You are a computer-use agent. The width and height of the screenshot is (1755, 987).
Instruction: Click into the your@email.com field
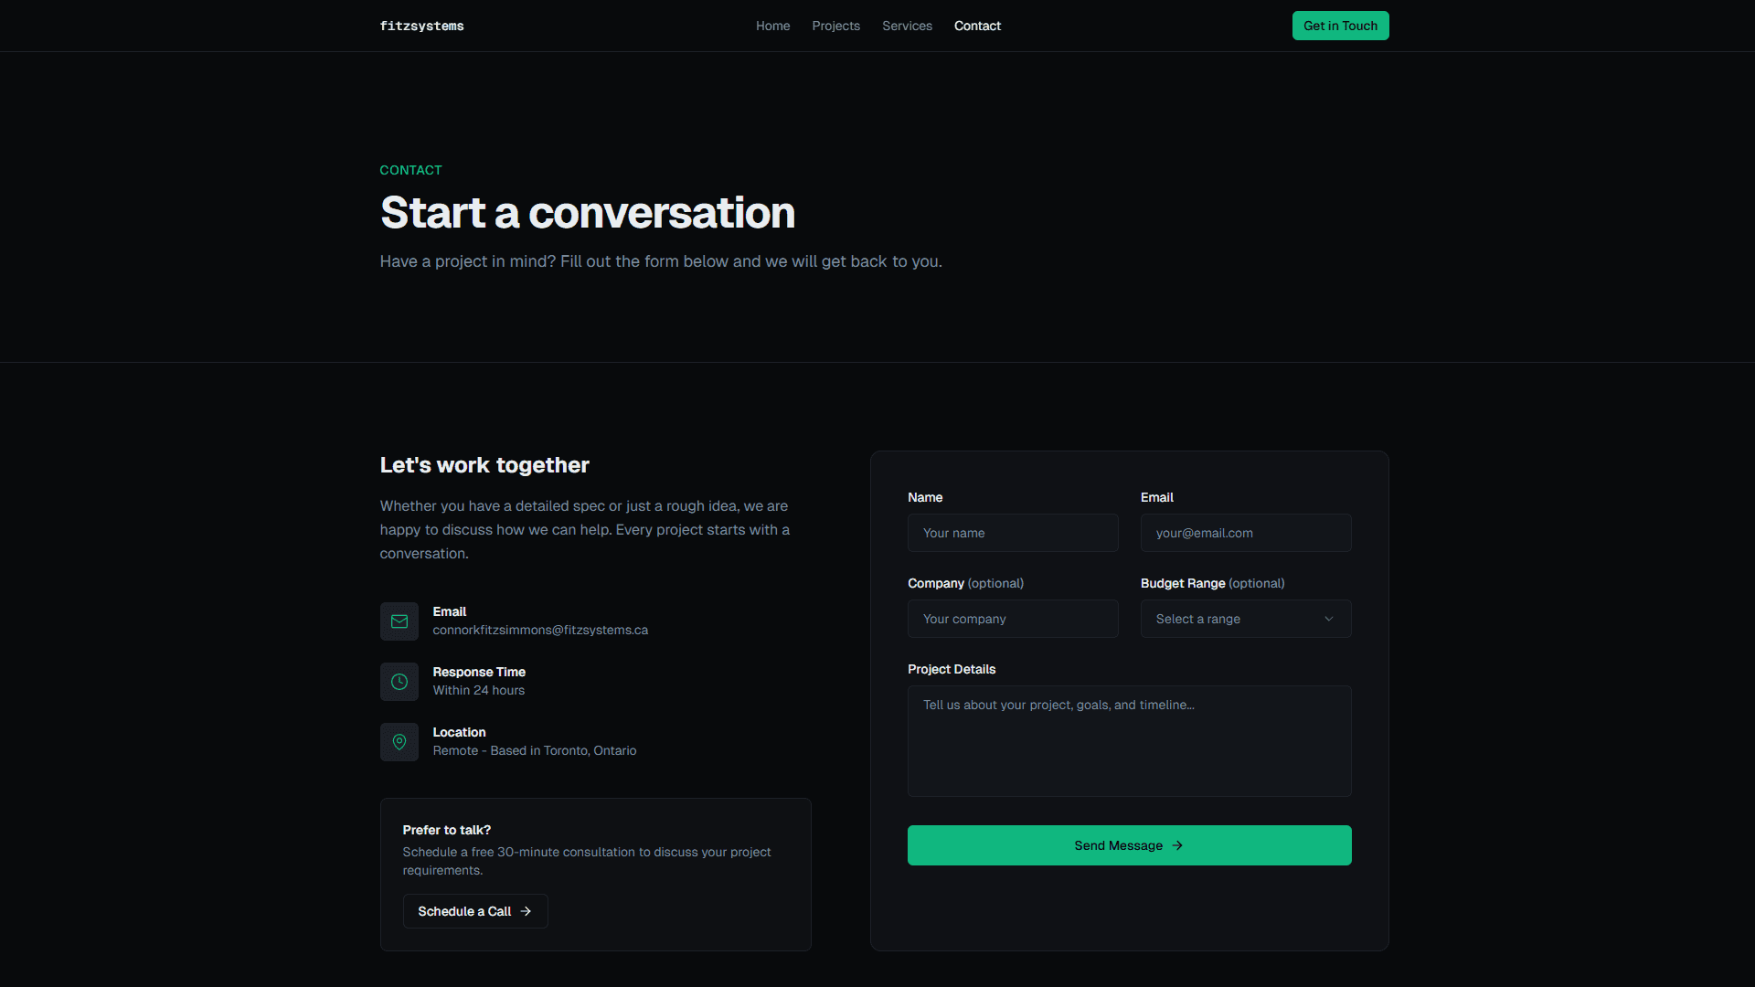(1245, 533)
